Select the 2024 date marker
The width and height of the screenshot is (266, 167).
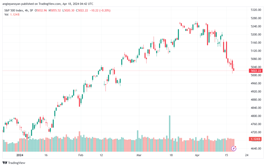(20, 155)
